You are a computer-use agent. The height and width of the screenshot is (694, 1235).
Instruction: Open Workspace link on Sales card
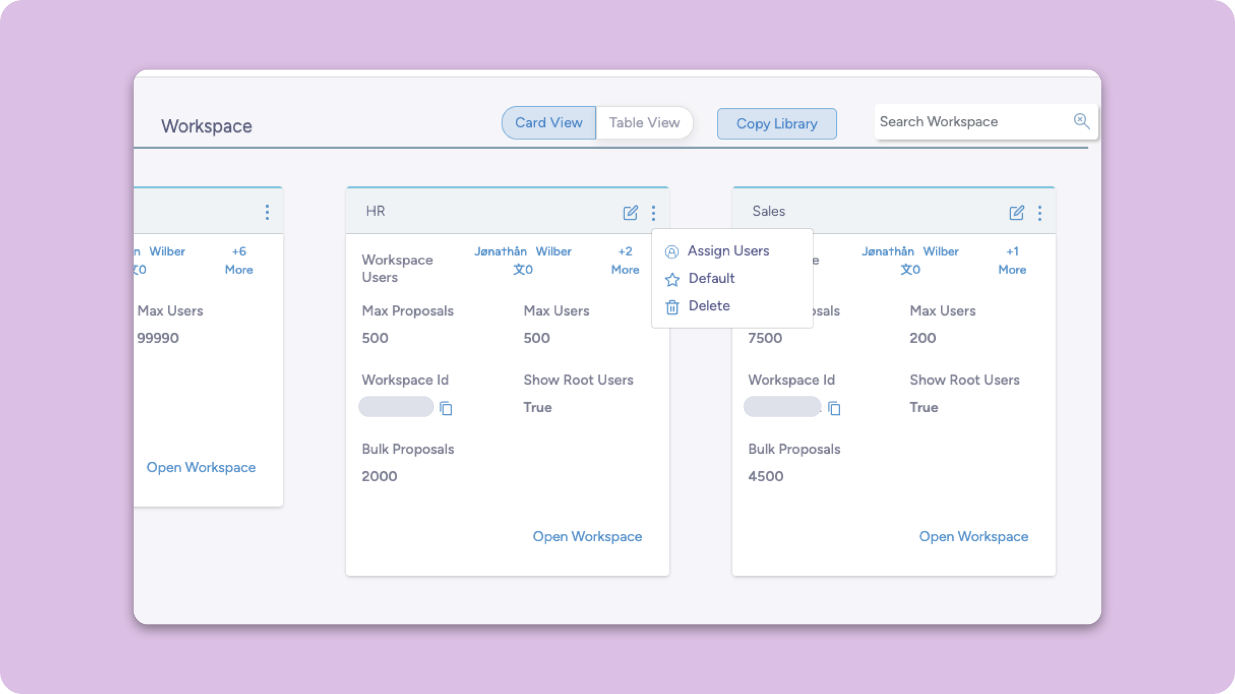click(x=973, y=537)
